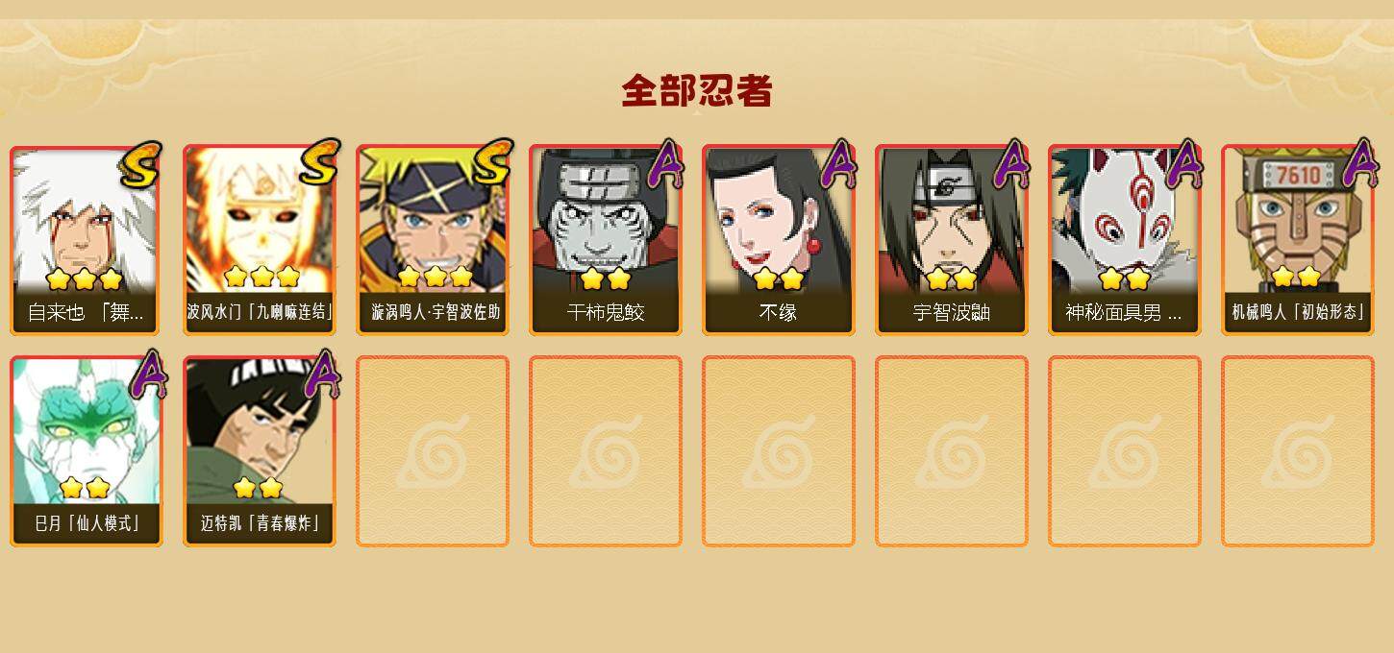The image size is (1394, 653).
Task: Click the S rank badge on 自来也
Action: [x=141, y=164]
